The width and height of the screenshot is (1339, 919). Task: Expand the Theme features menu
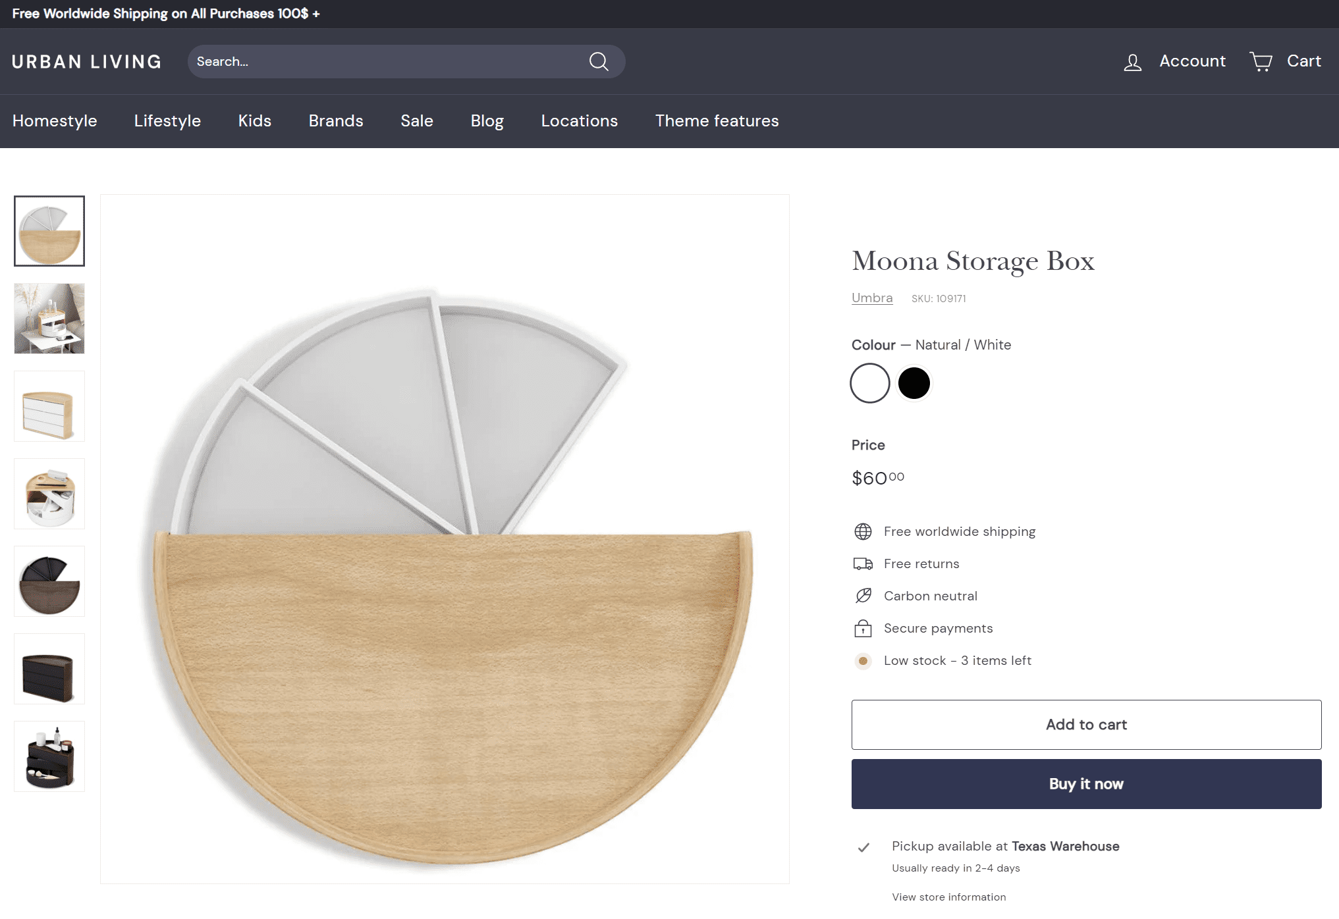point(717,121)
